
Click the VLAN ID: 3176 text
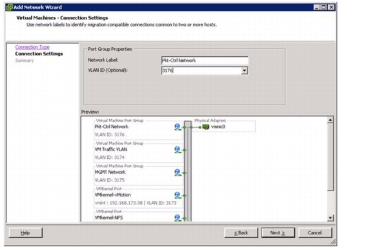(110, 135)
